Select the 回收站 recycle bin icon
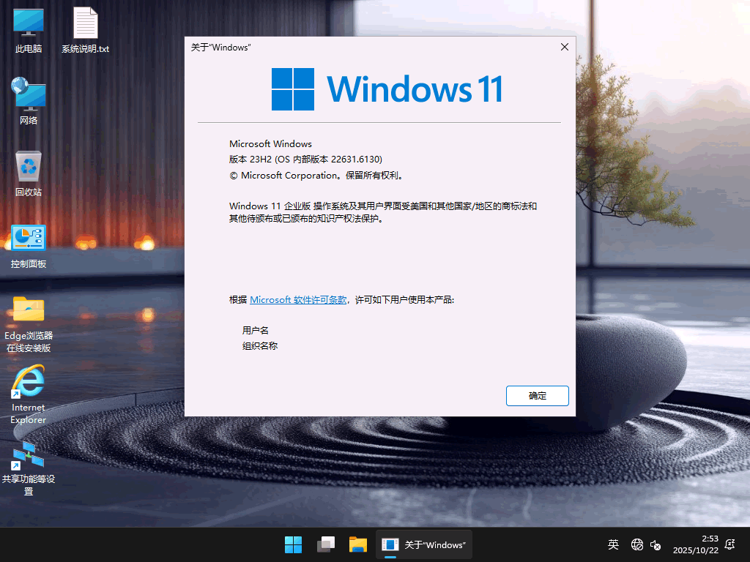 29,173
